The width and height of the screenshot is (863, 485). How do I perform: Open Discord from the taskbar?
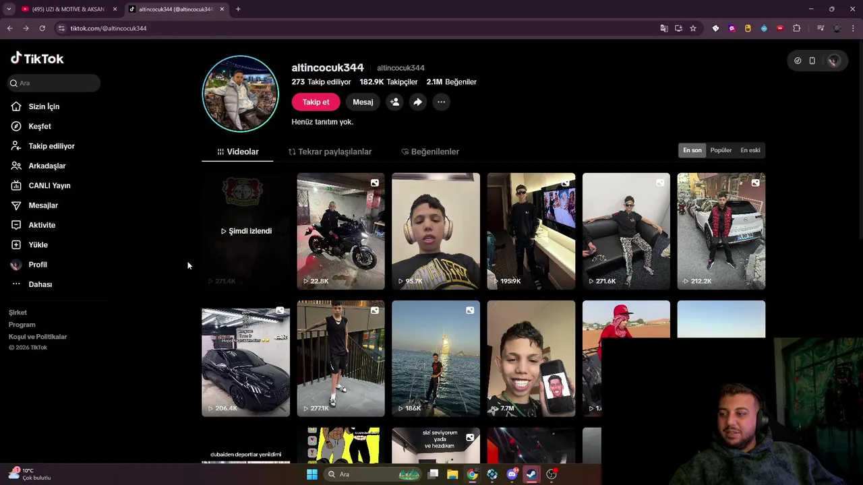(512, 474)
